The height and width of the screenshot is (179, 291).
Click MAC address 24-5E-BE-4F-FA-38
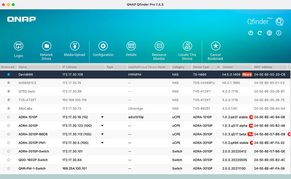click(269, 168)
